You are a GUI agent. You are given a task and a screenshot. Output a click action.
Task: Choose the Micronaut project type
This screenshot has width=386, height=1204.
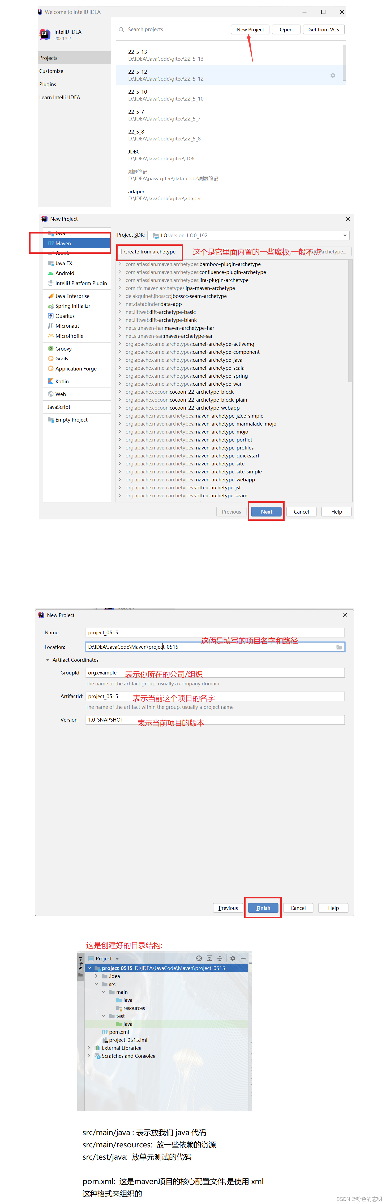click(x=63, y=326)
